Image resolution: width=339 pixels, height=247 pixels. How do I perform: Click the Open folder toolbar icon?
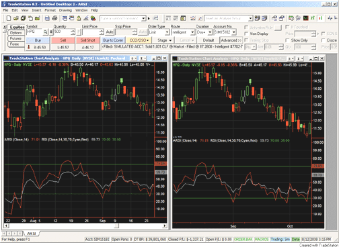pos(16,18)
